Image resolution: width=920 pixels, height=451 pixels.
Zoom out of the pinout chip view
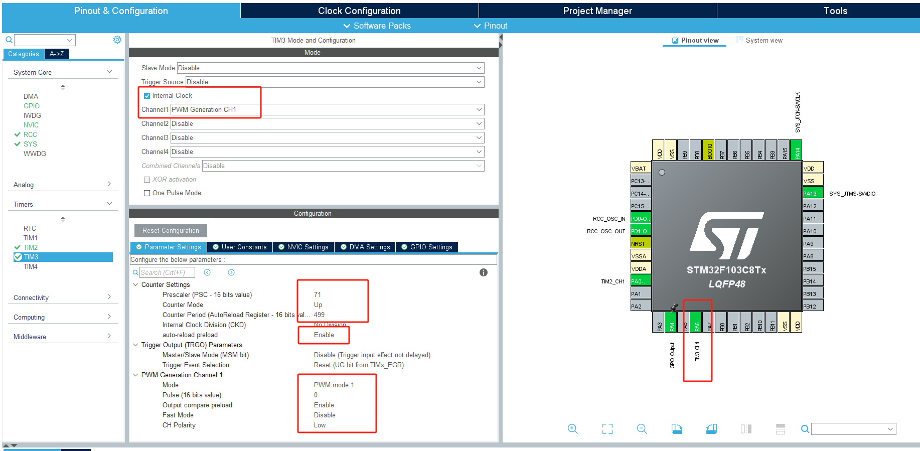(x=642, y=429)
